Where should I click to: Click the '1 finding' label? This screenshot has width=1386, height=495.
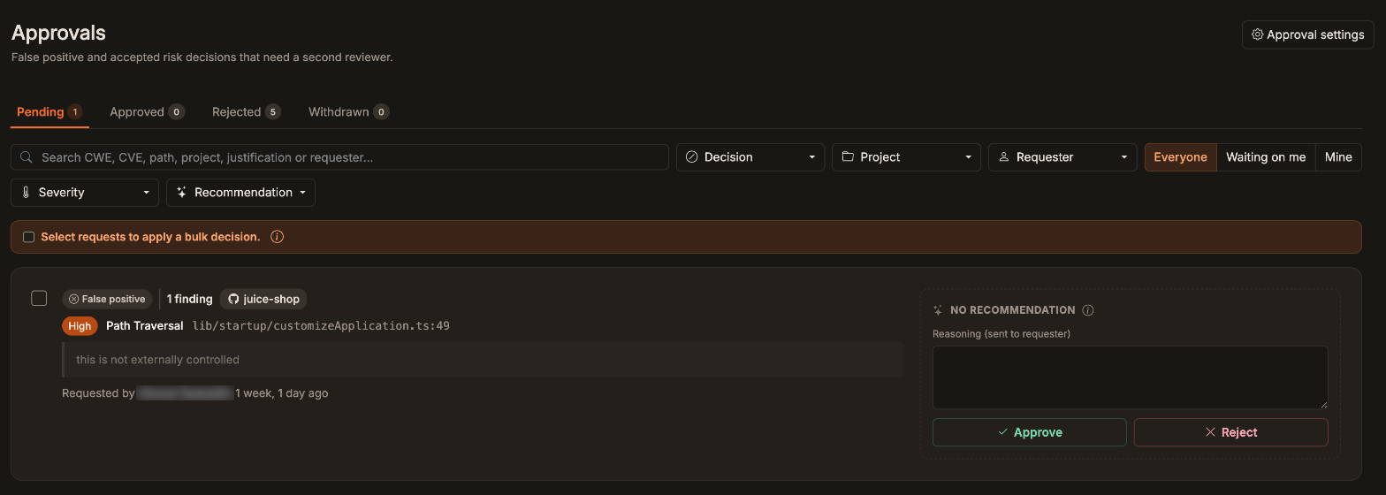190,299
